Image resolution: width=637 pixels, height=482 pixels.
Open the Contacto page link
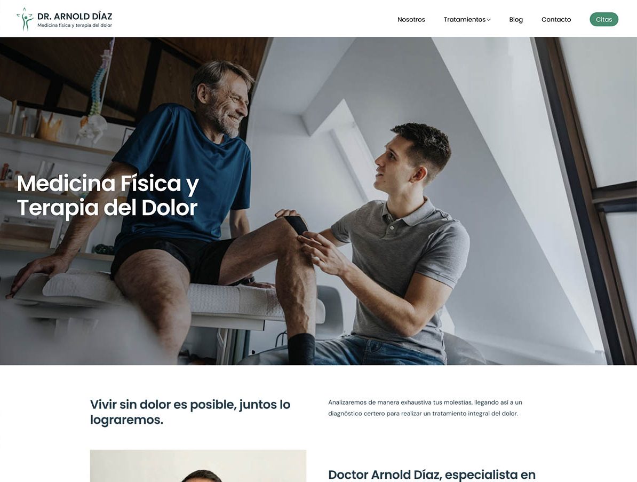click(556, 20)
